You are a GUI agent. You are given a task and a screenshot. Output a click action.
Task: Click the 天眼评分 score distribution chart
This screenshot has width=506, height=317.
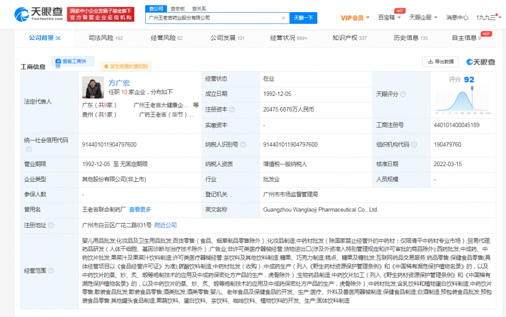(x=463, y=100)
